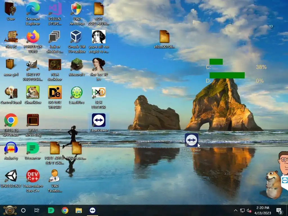Click the muted volume tray icon
Viewport: 288px width, 216px height.
coord(249,210)
